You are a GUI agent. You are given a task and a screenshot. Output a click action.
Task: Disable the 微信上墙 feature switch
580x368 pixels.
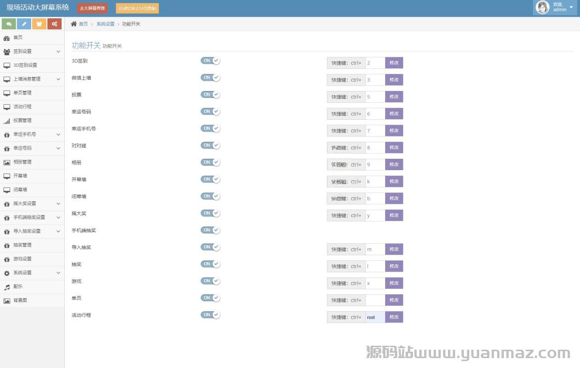click(210, 78)
